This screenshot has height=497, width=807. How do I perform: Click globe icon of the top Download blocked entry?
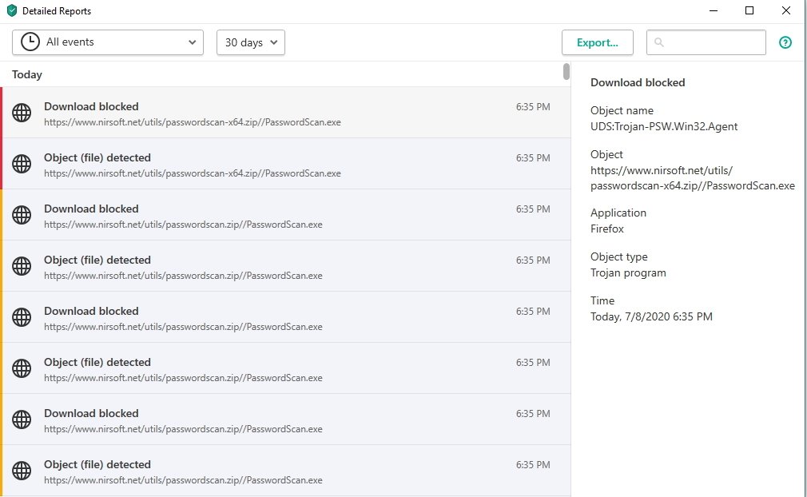(22, 113)
